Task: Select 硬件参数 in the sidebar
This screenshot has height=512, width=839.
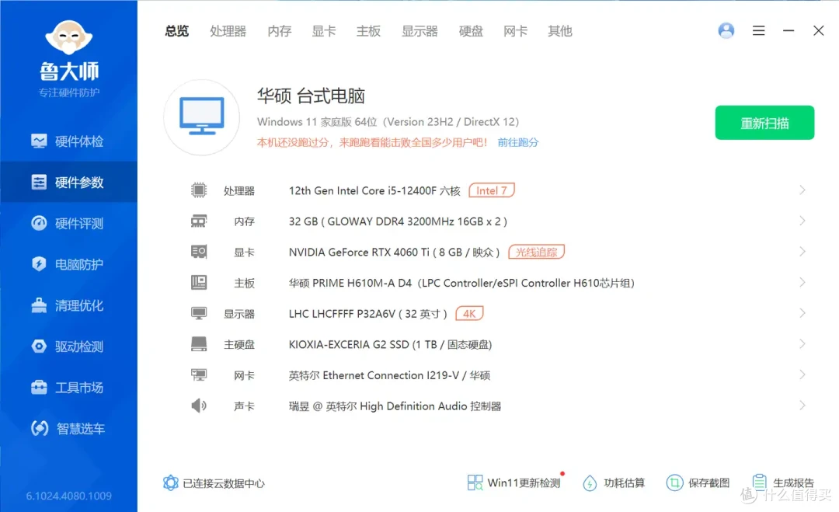Action: click(x=68, y=183)
